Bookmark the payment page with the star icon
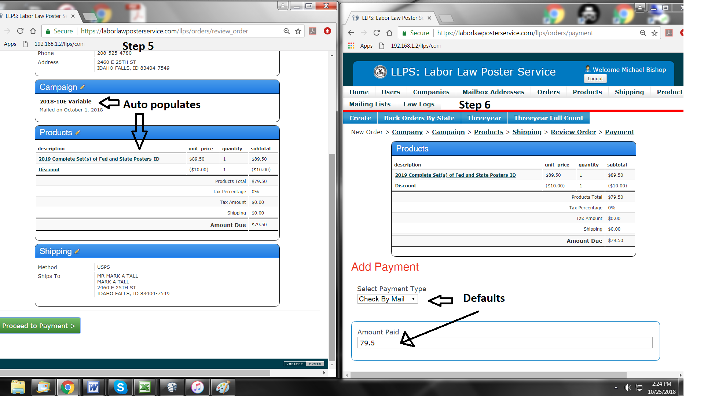This screenshot has width=704, height=396. pos(654,33)
